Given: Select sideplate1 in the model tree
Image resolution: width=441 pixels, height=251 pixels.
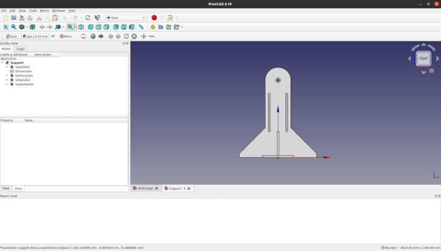Looking at the screenshot, I should pyautogui.click(x=23, y=67).
